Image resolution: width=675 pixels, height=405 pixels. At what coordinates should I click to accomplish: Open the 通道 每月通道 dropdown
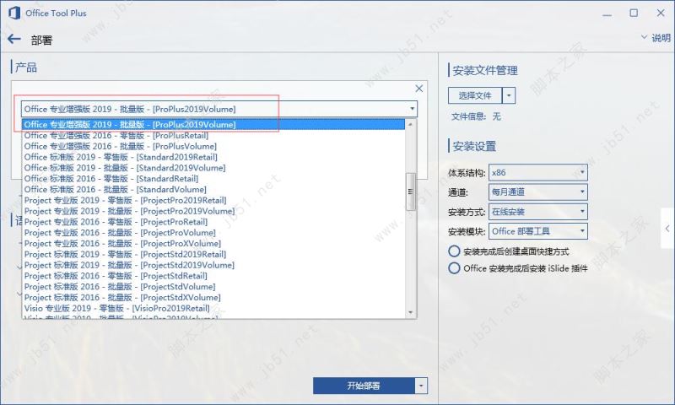click(x=538, y=192)
